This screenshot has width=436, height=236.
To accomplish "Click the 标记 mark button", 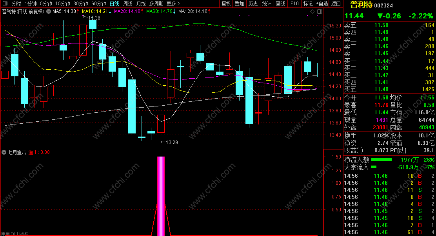I will [x=308, y=4].
